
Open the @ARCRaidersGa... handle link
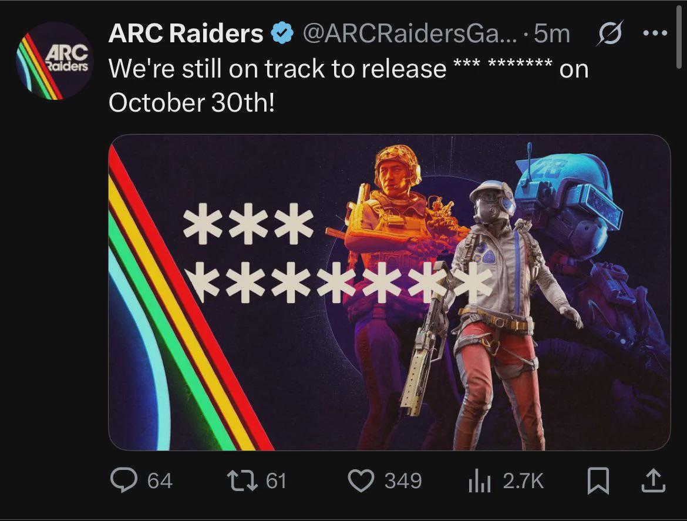pyautogui.click(x=410, y=33)
